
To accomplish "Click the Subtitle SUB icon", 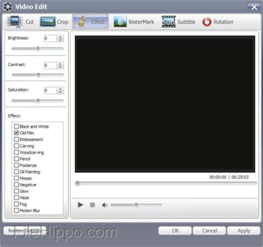I will point(168,22).
